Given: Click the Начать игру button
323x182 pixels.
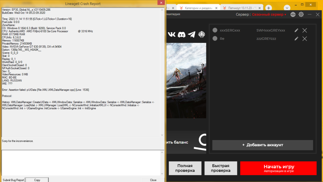Looking at the screenshot, I should [279, 168].
